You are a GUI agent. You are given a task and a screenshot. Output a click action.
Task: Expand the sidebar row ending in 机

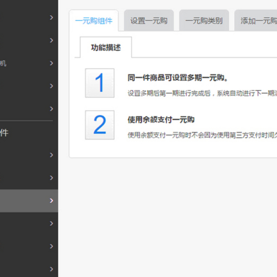pos(51,63)
